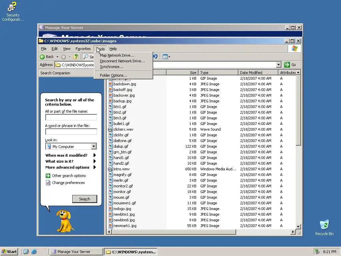Open the Help menu
This screenshot has height=256, width=341.
[113, 49]
